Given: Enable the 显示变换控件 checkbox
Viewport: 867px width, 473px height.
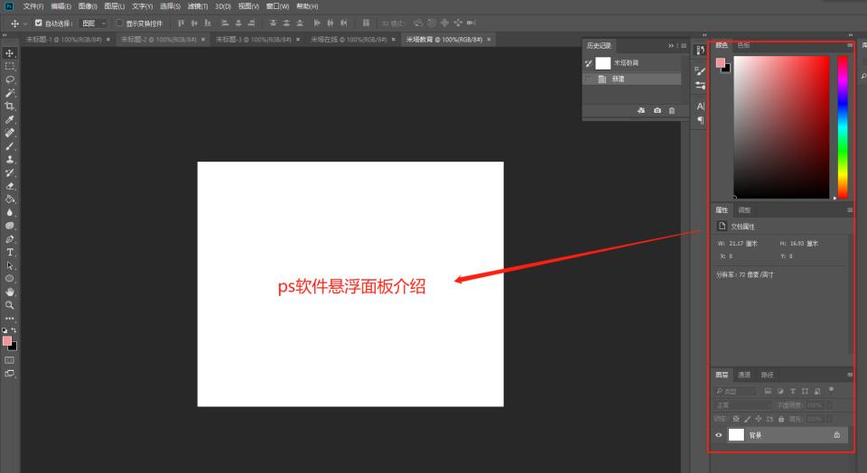Looking at the screenshot, I should 119,23.
